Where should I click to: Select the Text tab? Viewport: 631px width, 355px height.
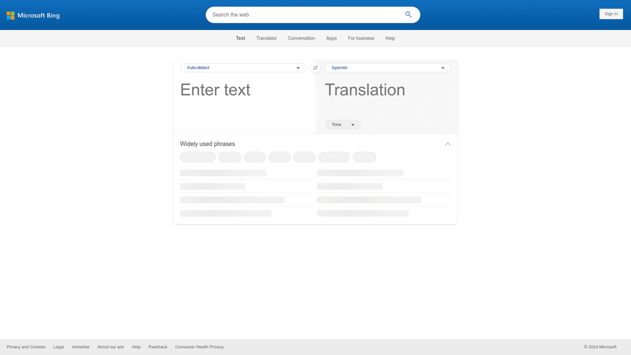click(x=240, y=38)
